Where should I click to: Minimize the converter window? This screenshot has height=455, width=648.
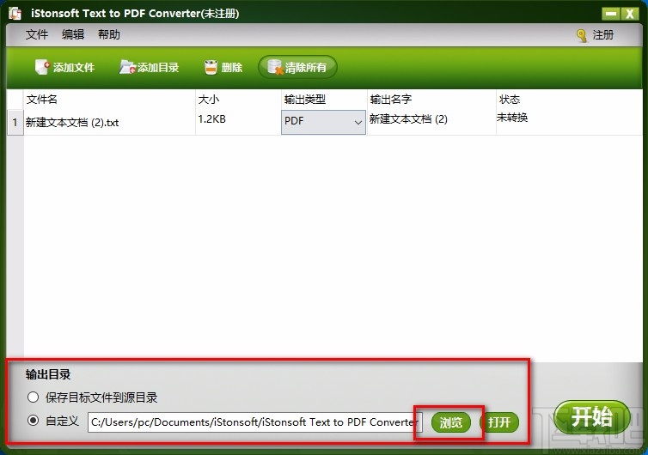pos(611,14)
